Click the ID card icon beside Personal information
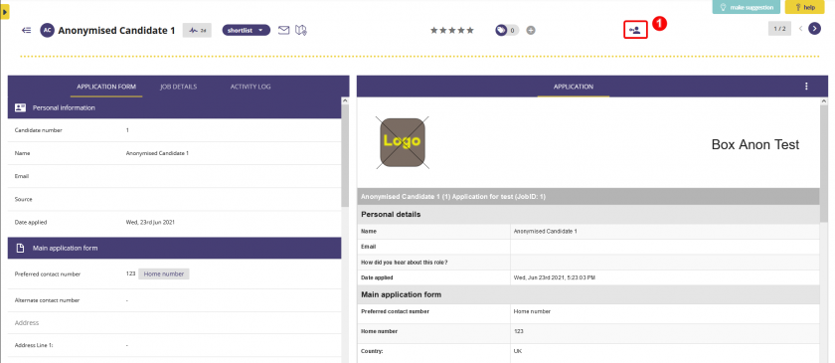835x363 pixels. (x=20, y=107)
